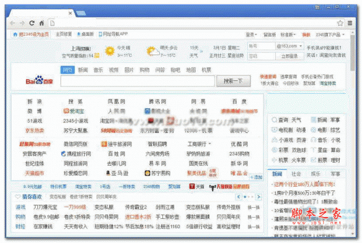Open the 京东热卖 link

34,131
